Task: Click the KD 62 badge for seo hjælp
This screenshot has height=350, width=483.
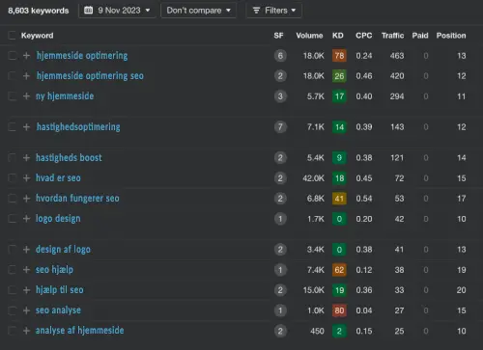Action: point(339,270)
